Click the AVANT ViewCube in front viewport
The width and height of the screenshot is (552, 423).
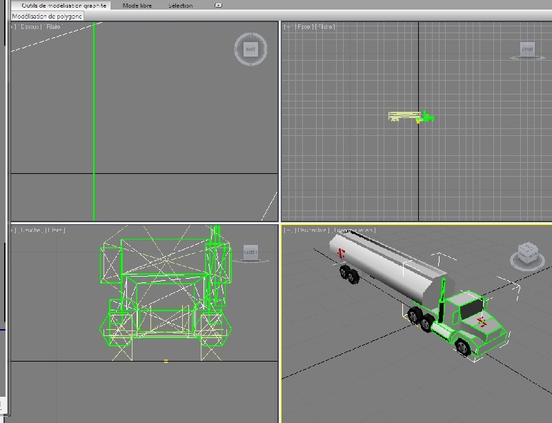point(527,50)
